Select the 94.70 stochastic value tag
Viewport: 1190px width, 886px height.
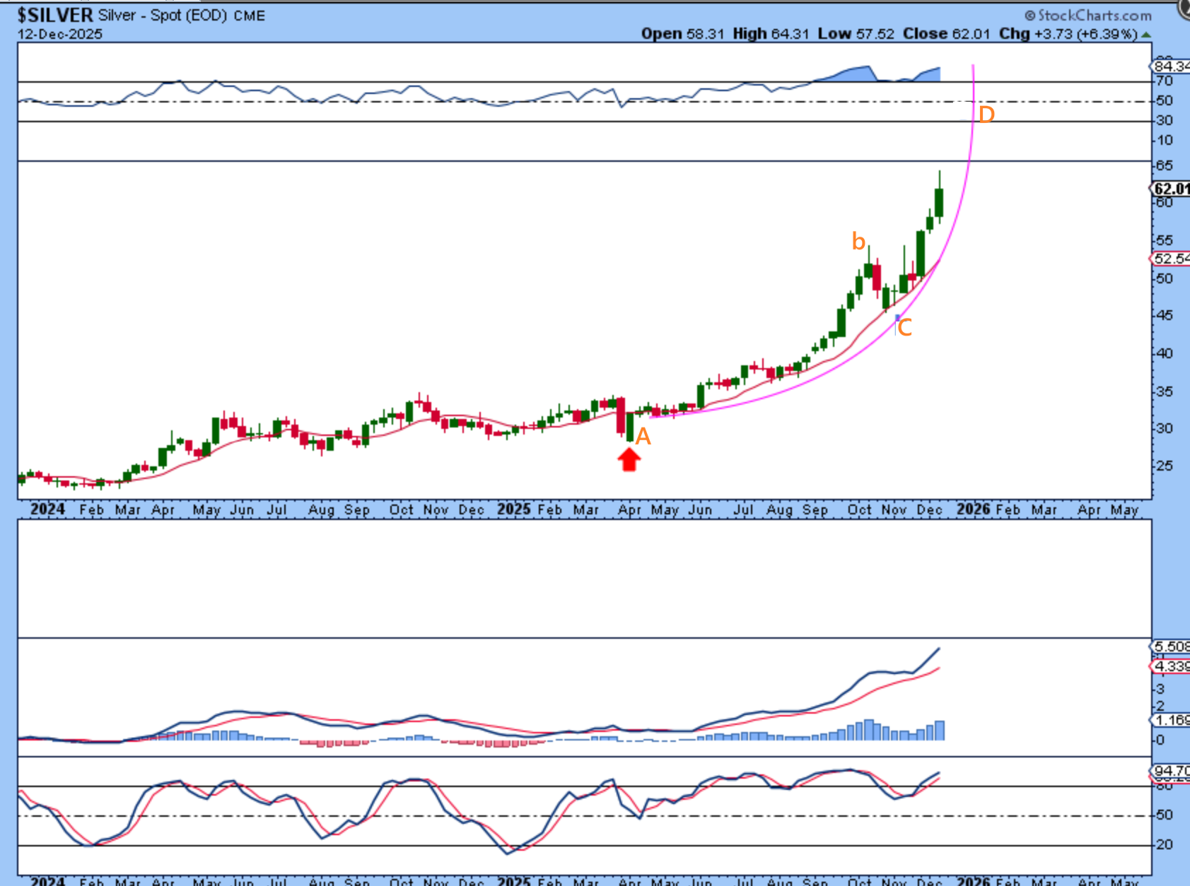[1171, 771]
